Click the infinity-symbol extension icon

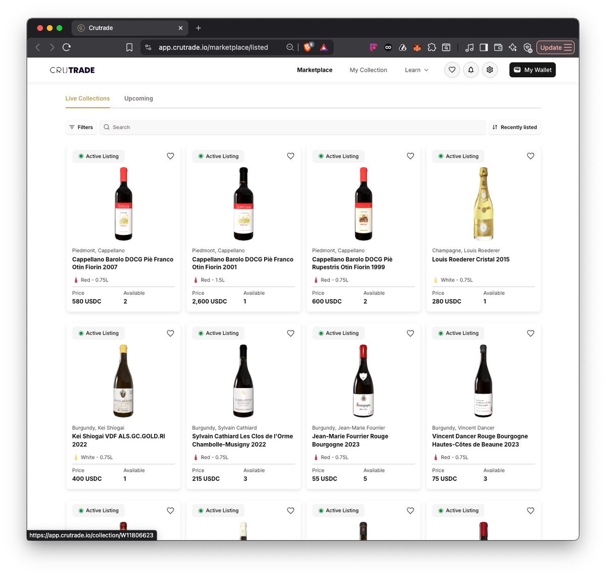388,47
